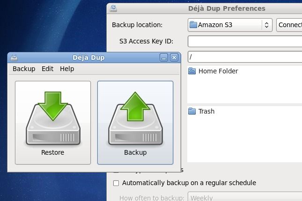
Task: Minimize the Déjà Dup window
Action: pos(164,57)
